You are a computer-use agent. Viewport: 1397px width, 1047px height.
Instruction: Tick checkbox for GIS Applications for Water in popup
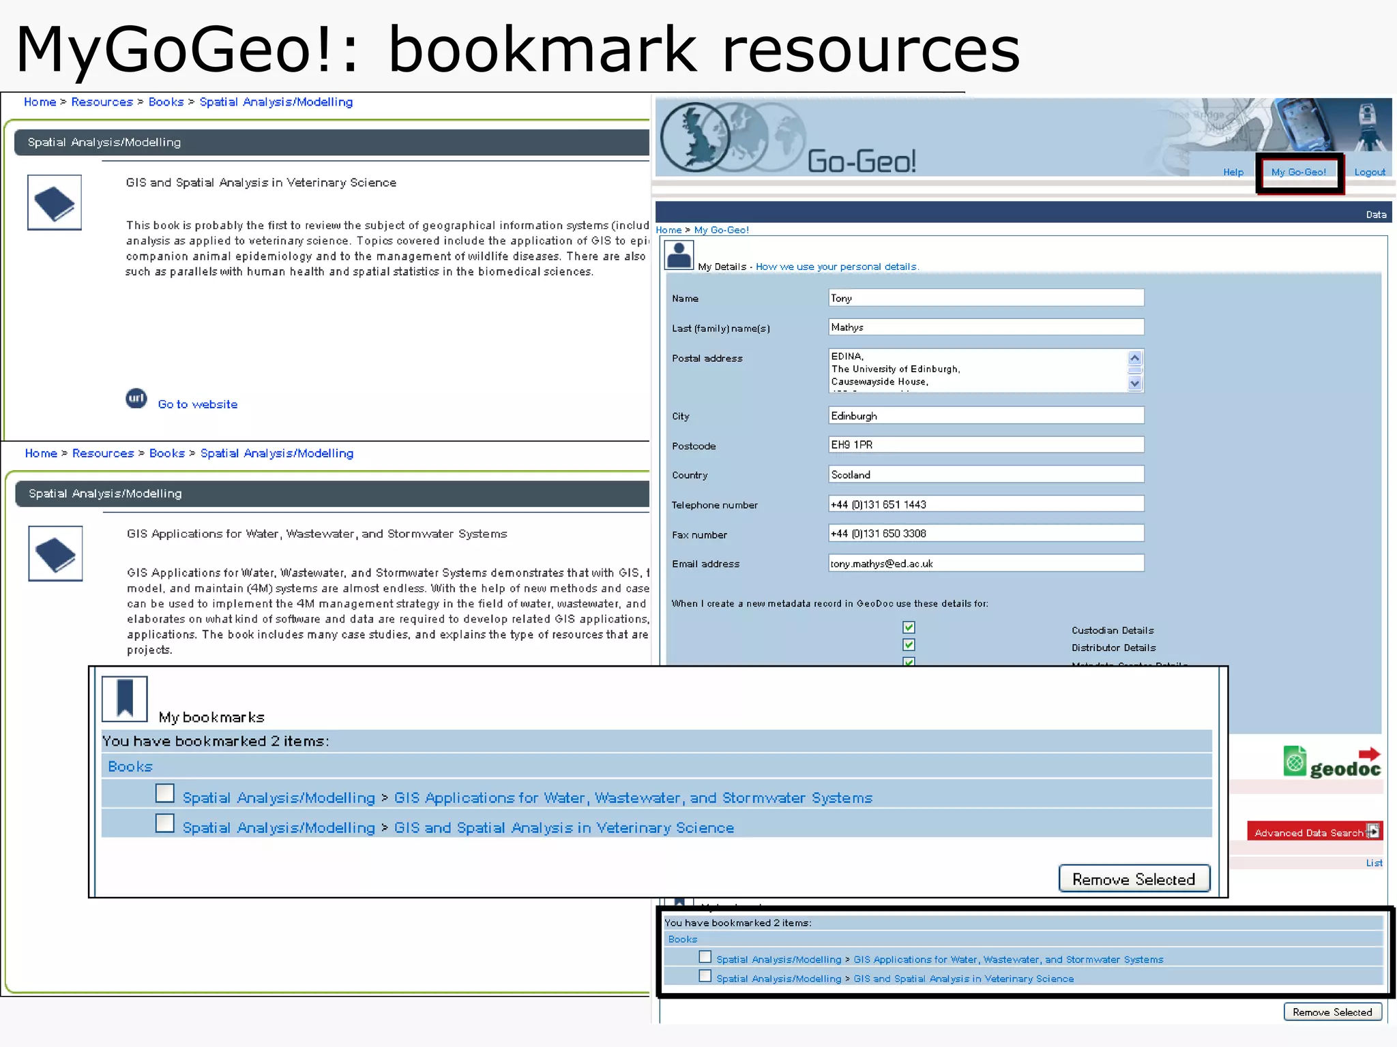(164, 793)
